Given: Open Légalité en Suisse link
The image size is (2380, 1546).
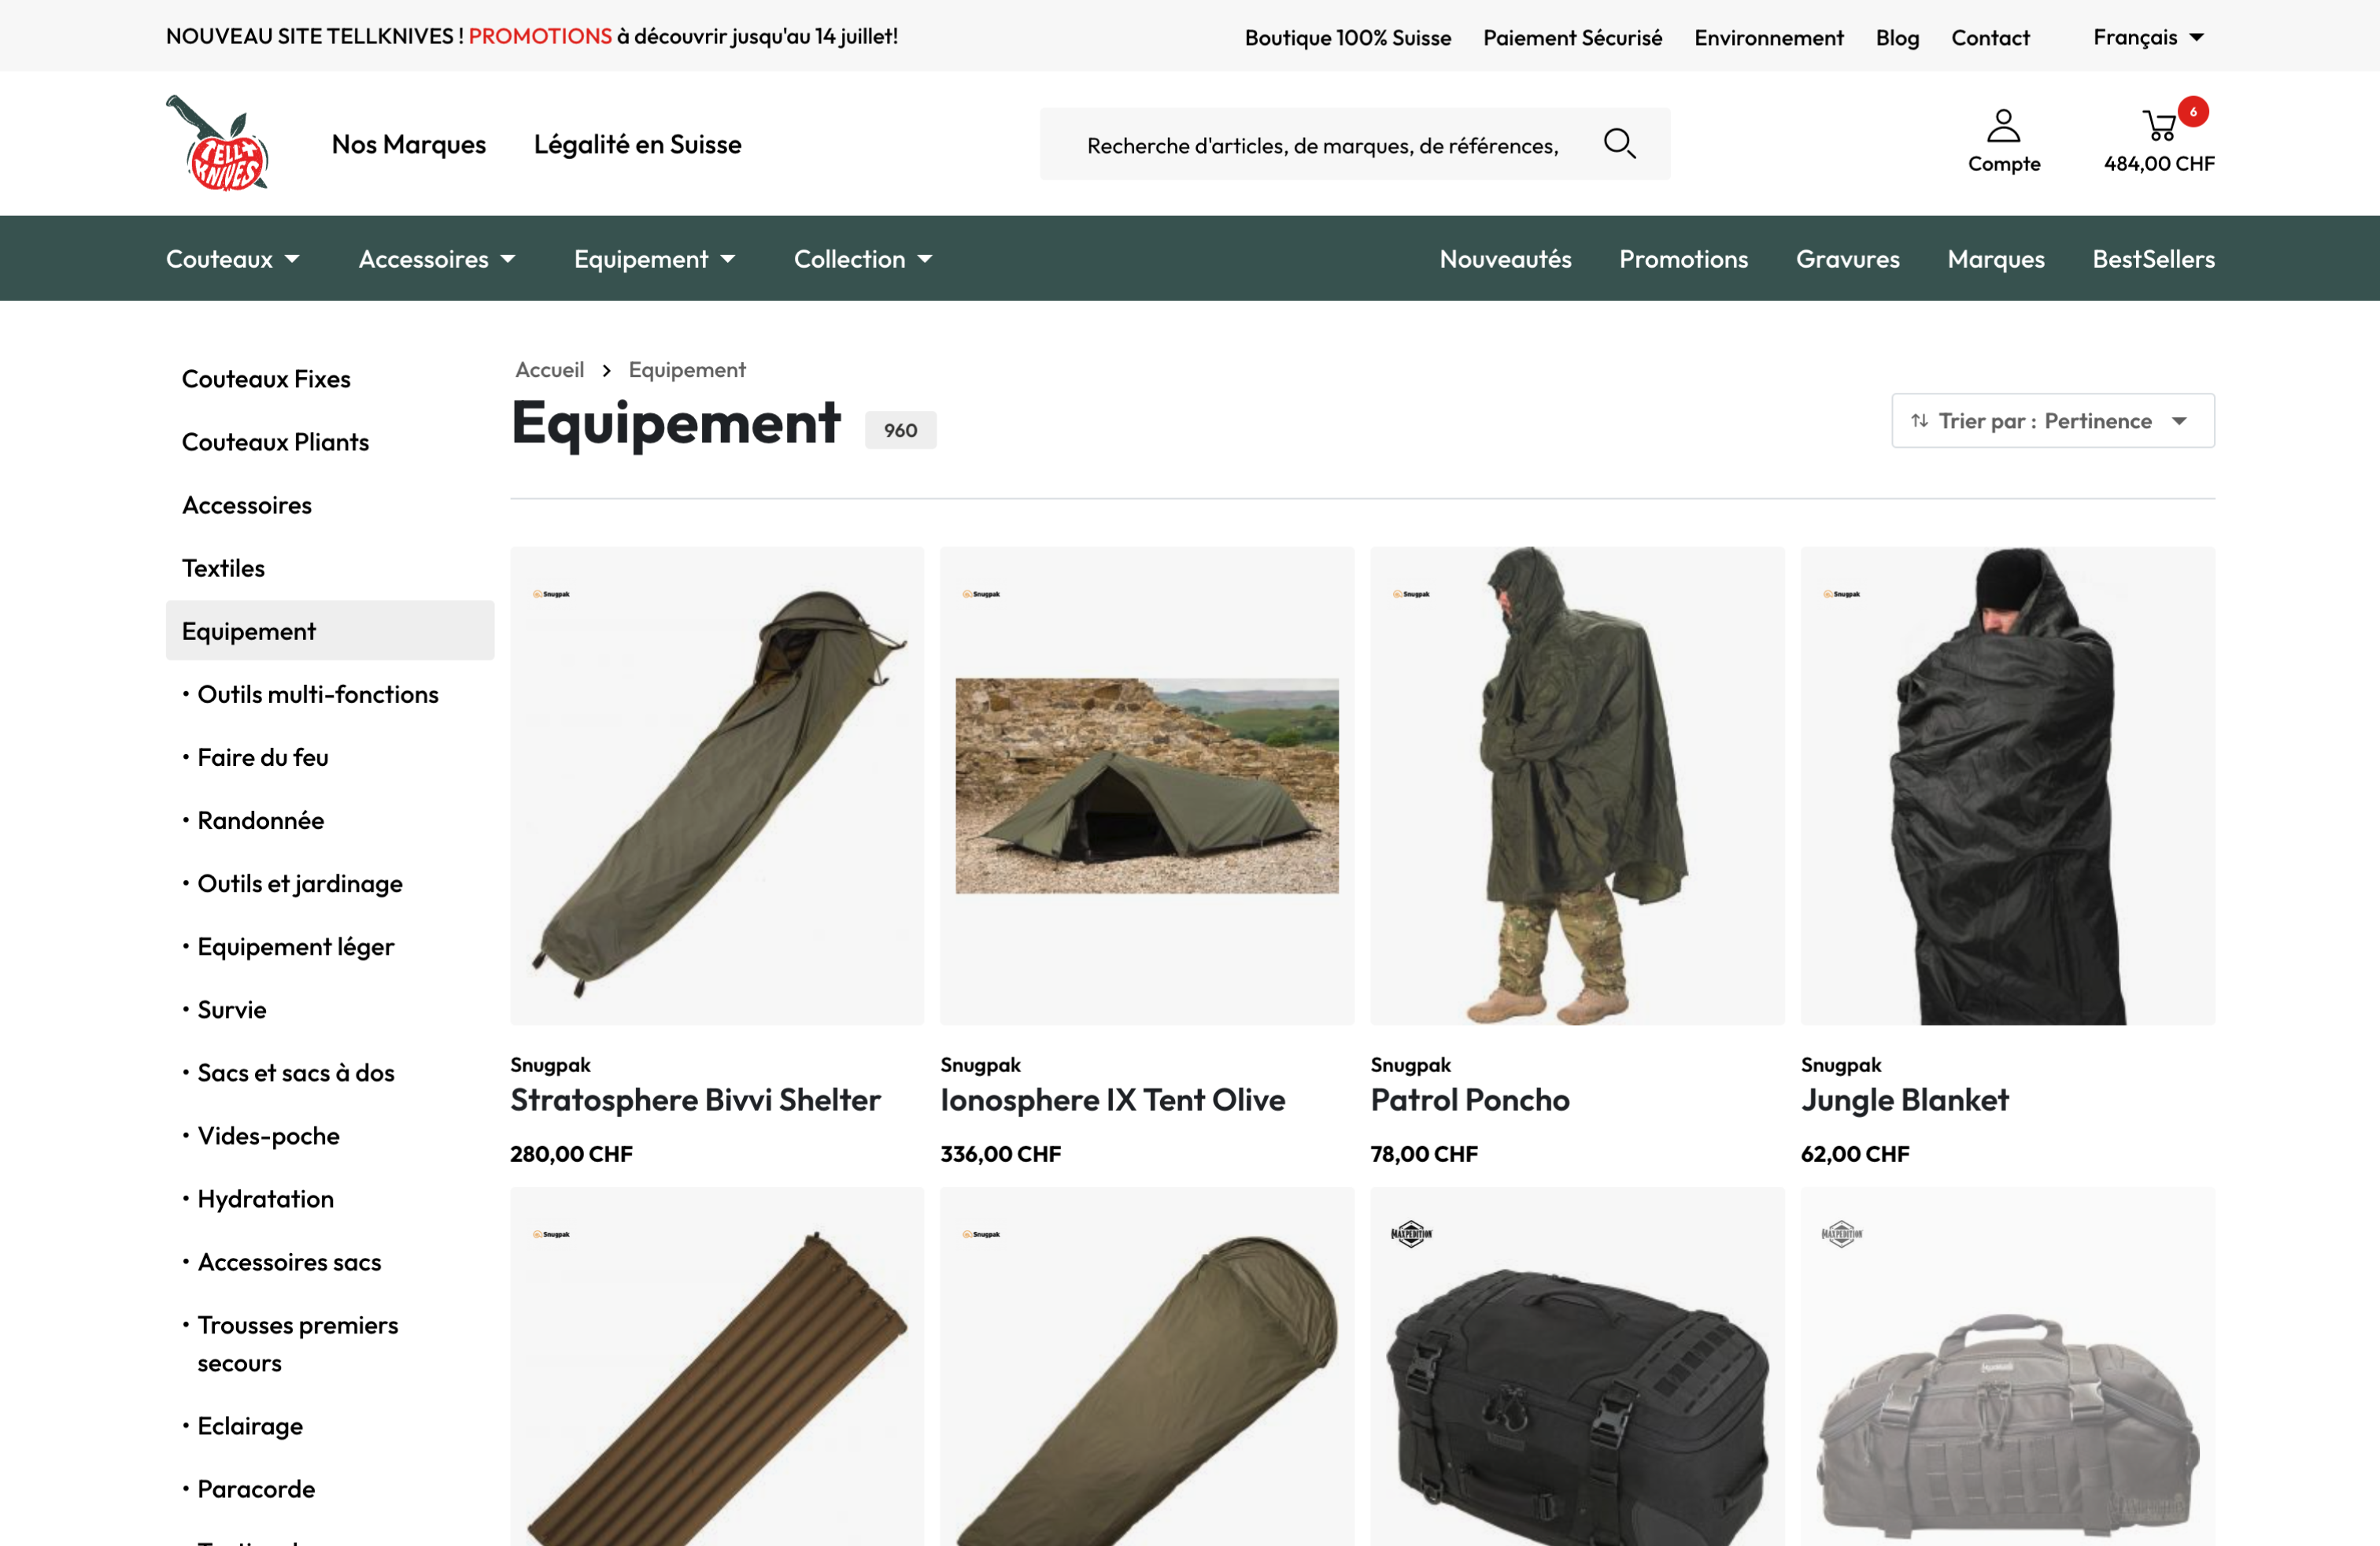Looking at the screenshot, I should click(x=637, y=144).
